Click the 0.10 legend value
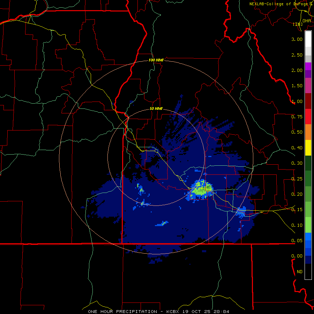314x314 pixels. pos(297,225)
